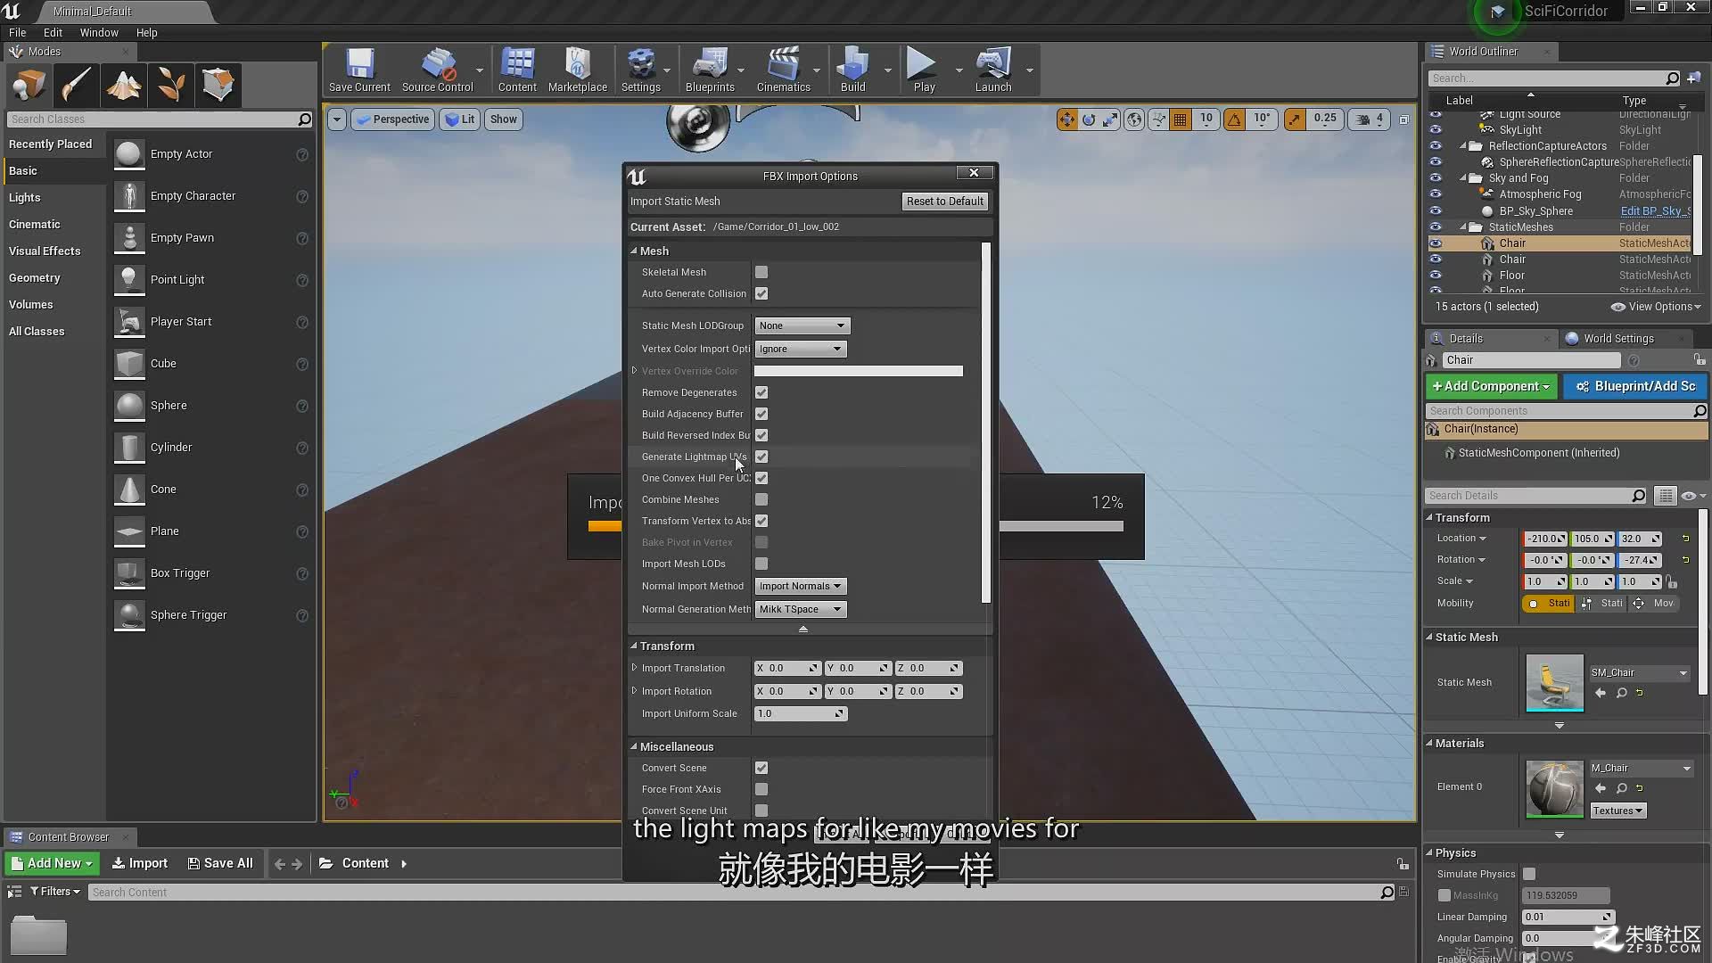Open the Cinematics toolbar icon
The width and height of the screenshot is (1712, 963).
(783, 70)
